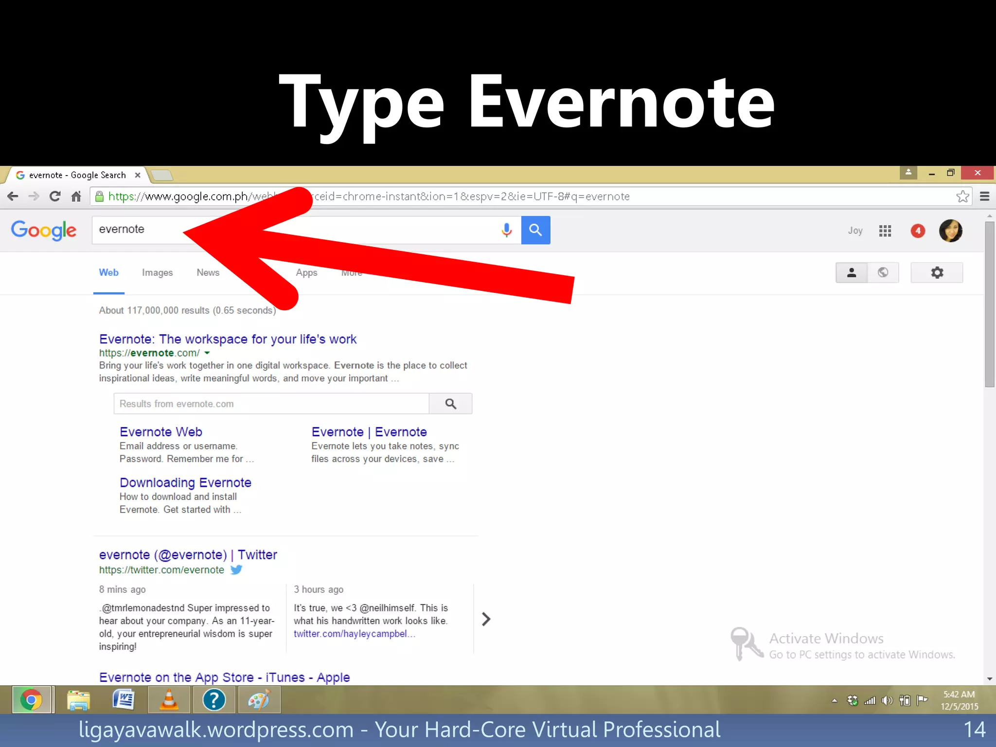996x747 pixels.
Task: Open Evernote on the App Store result
Action: pyautogui.click(x=225, y=677)
